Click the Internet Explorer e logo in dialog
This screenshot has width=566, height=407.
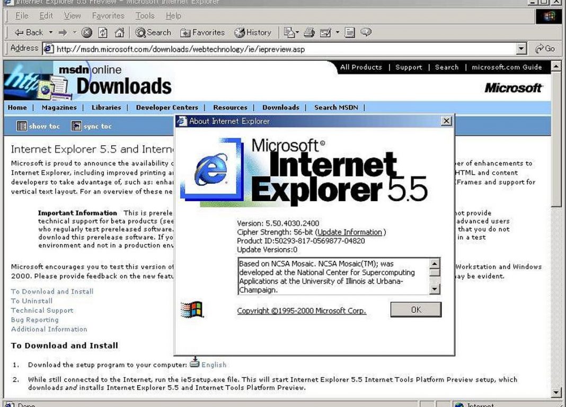(x=211, y=169)
